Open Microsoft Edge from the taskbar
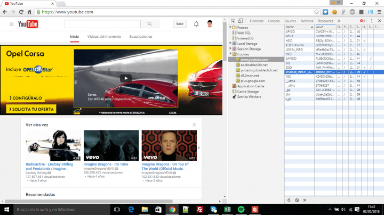 pyautogui.click(x=131, y=209)
